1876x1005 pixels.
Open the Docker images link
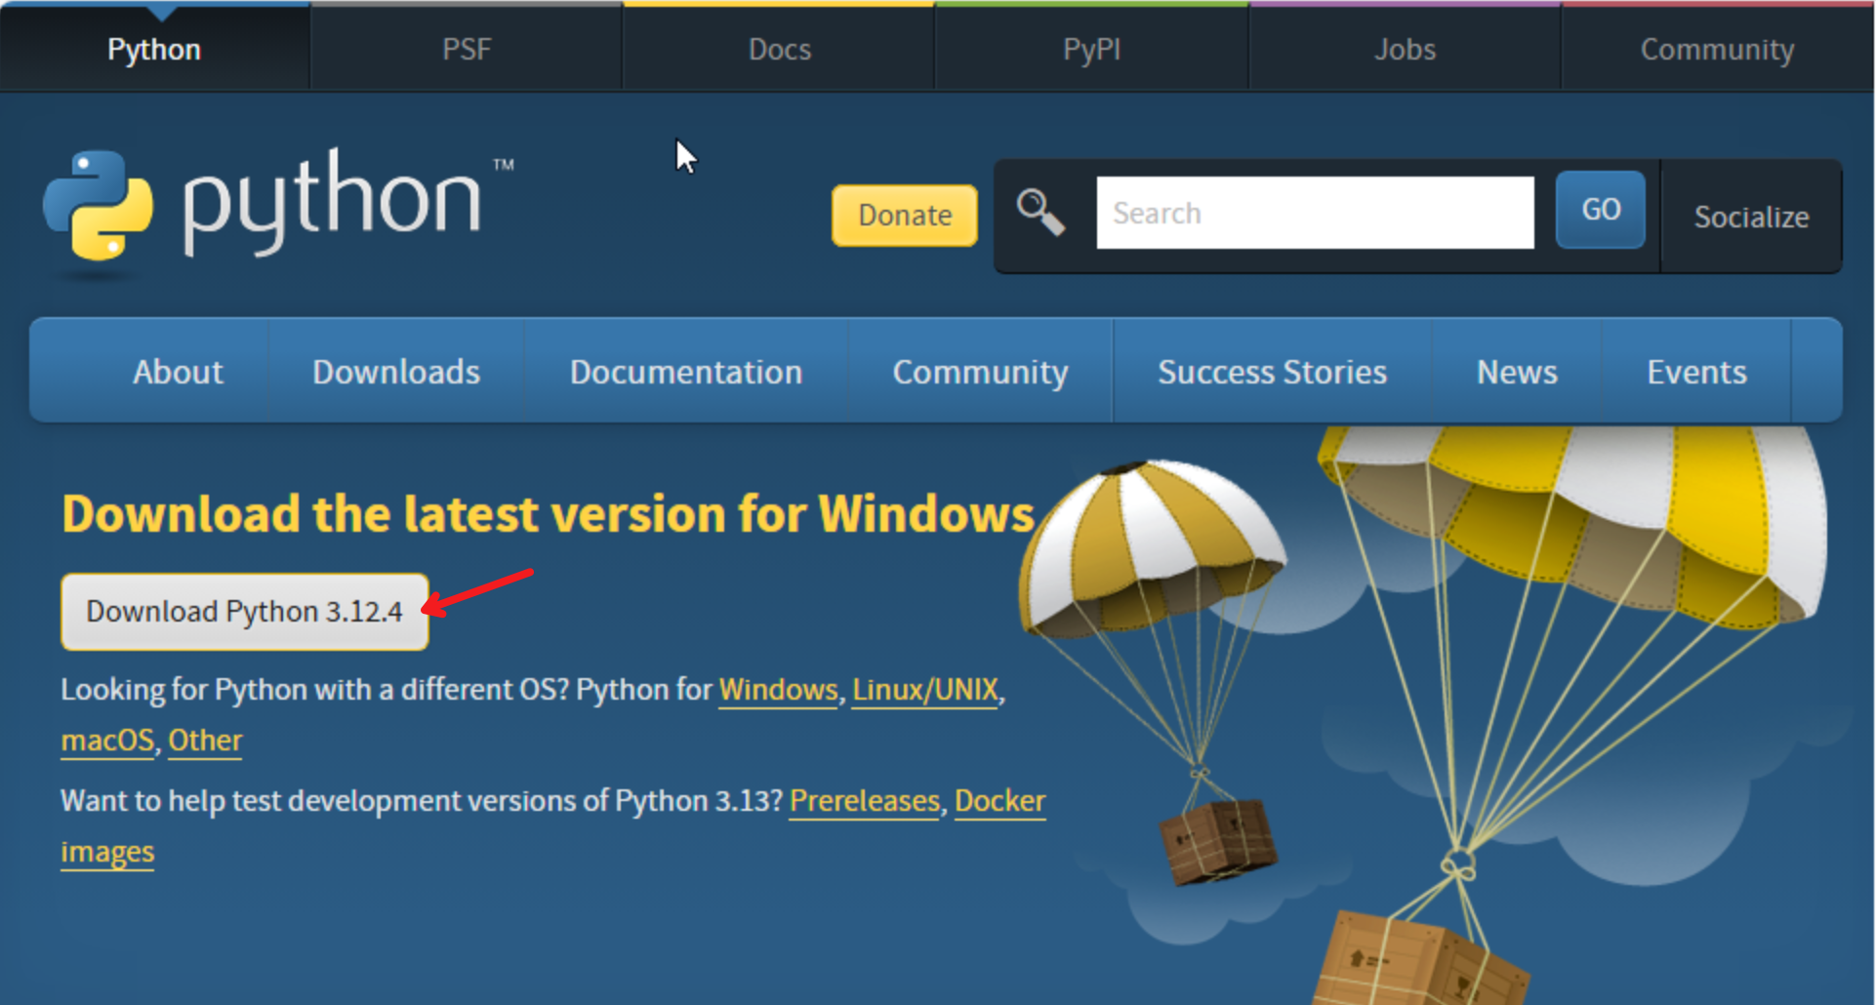click(x=999, y=801)
